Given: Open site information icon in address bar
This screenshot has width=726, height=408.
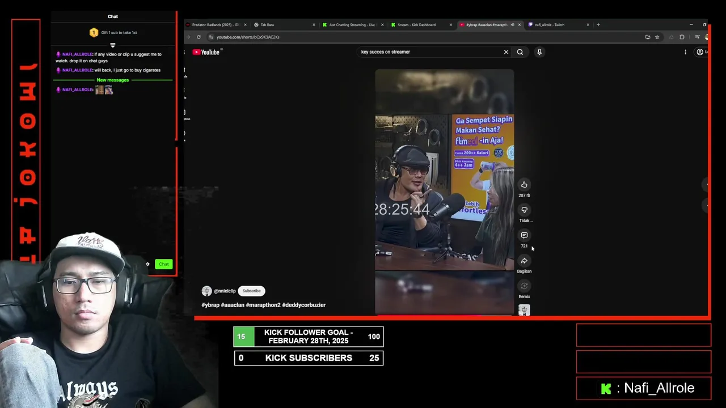Looking at the screenshot, I should (x=210, y=37).
